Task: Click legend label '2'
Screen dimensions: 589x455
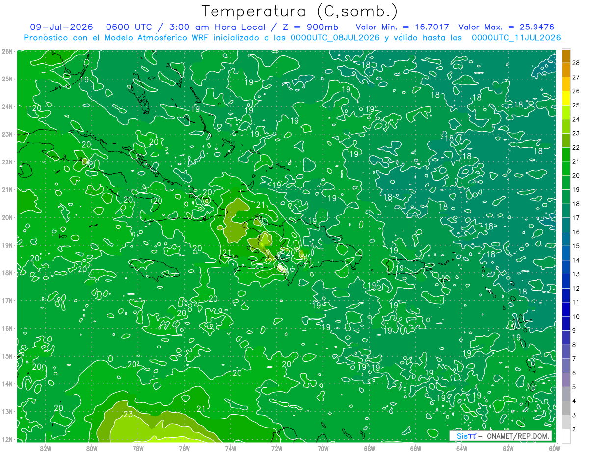Action: point(574,429)
